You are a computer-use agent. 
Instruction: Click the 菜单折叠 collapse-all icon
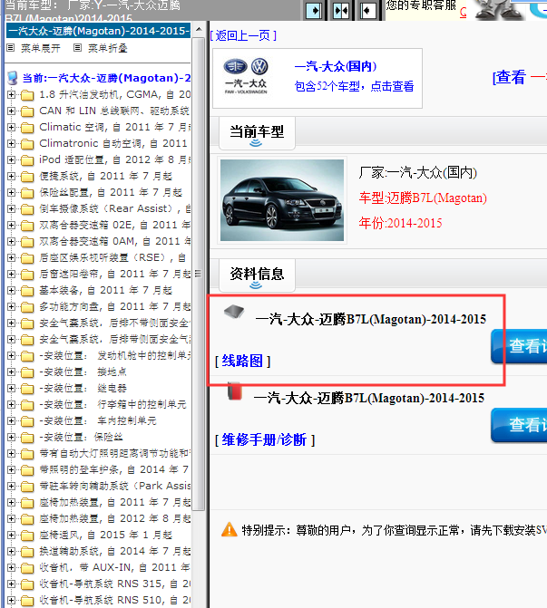pyautogui.click(x=78, y=48)
